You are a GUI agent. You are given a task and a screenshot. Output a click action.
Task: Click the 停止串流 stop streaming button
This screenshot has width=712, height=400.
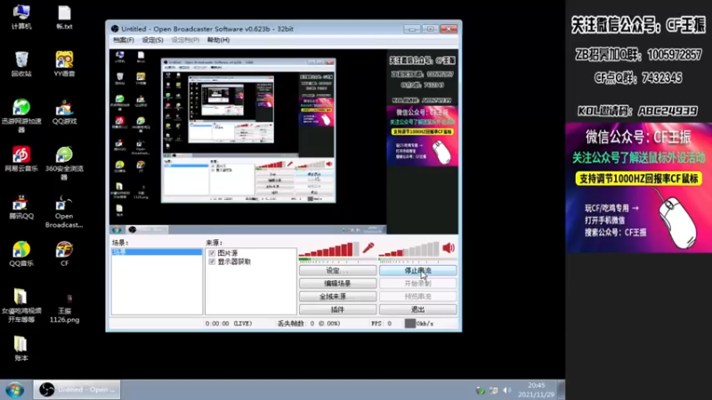tap(417, 270)
